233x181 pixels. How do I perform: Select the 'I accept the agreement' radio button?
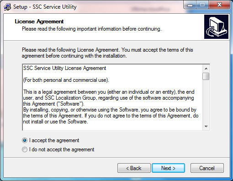point(25,140)
